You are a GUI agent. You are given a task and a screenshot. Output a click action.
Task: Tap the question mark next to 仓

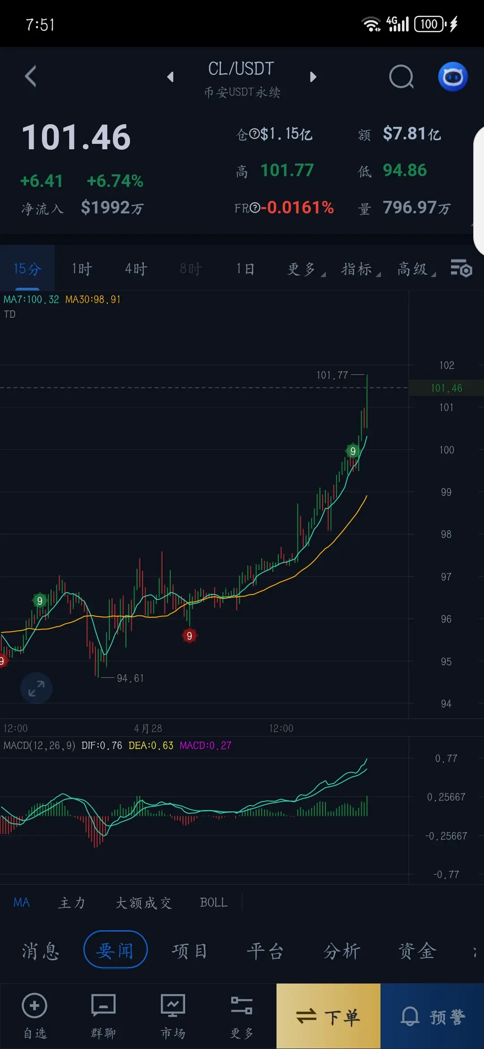pyautogui.click(x=254, y=134)
